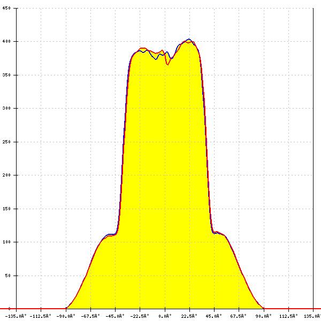
Task: Select the 350 y-axis tick label
Action: (6, 75)
